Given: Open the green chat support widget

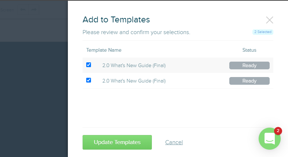Looking at the screenshot, I should [269, 139].
